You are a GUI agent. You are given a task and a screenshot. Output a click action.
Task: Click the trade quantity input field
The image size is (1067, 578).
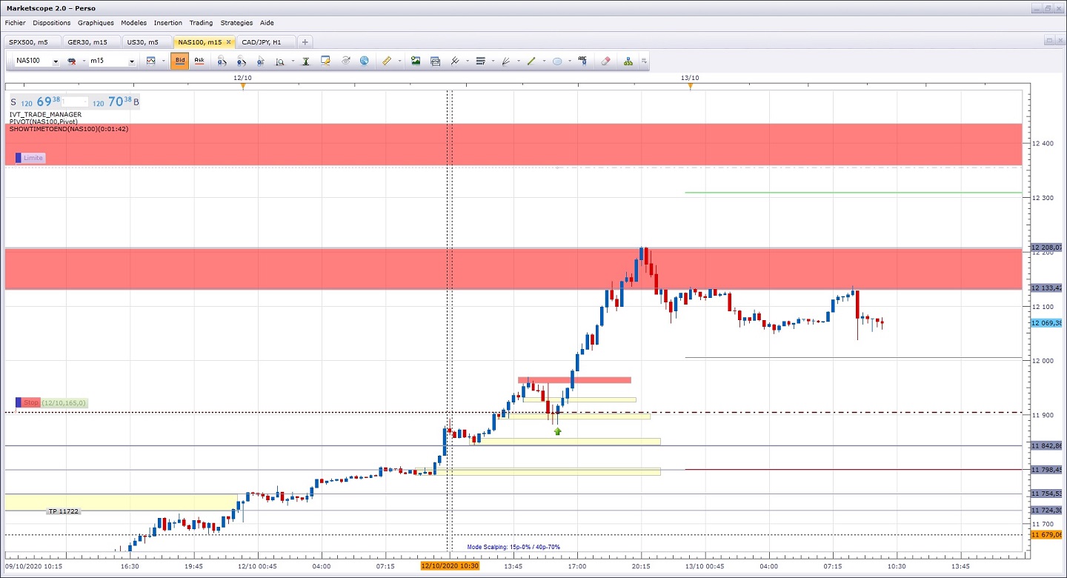pos(73,102)
